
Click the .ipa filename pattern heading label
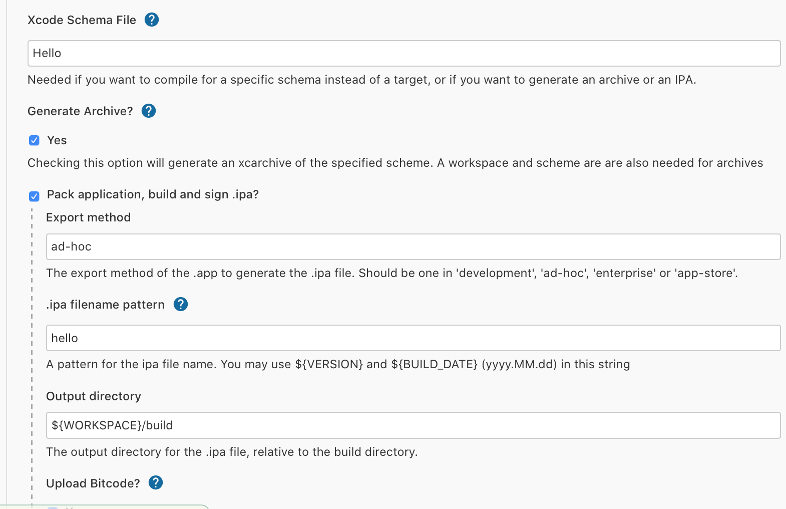click(105, 305)
